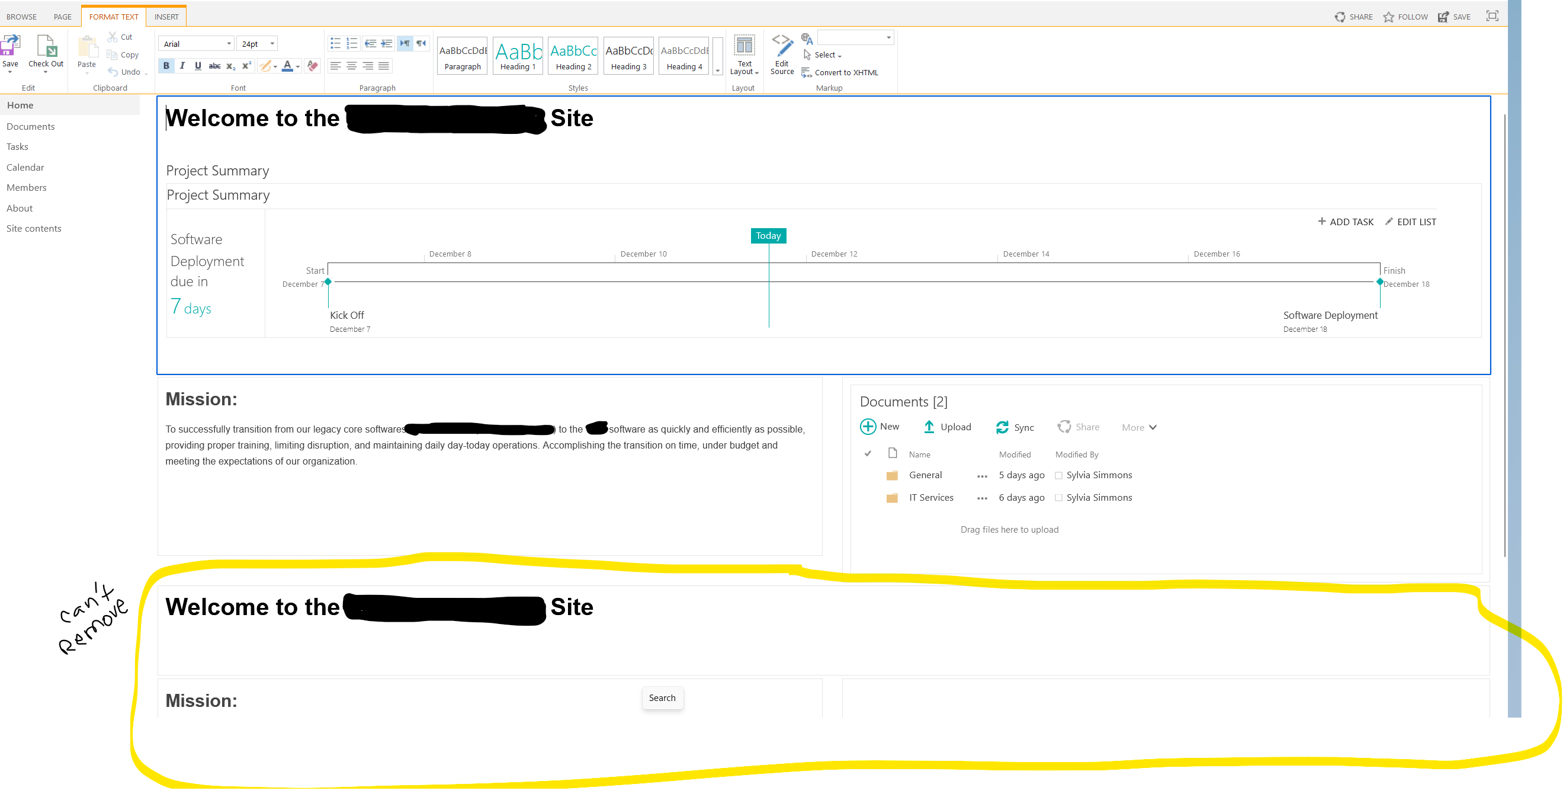This screenshot has width=1563, height=797.
Task: Open the font color picker arrow
Action: (298, 66)
